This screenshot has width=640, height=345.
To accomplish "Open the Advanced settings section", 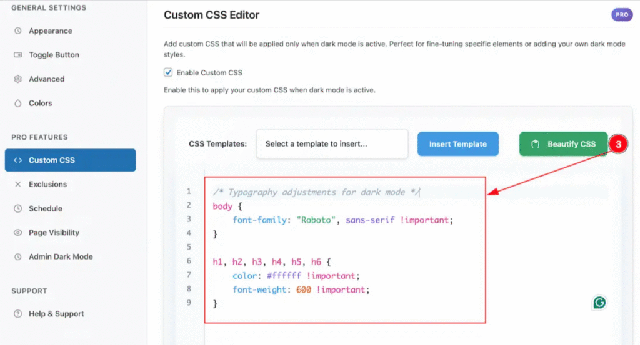I will 46,79.
